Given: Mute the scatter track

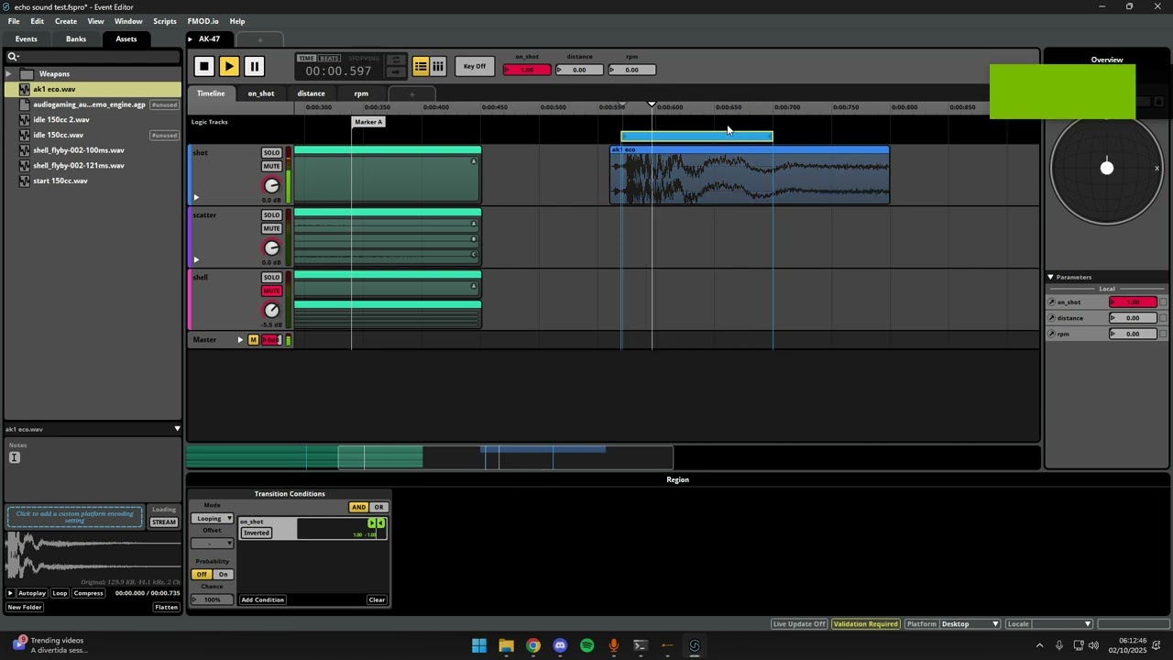Looking at the screenshot, I should [271, 228].
